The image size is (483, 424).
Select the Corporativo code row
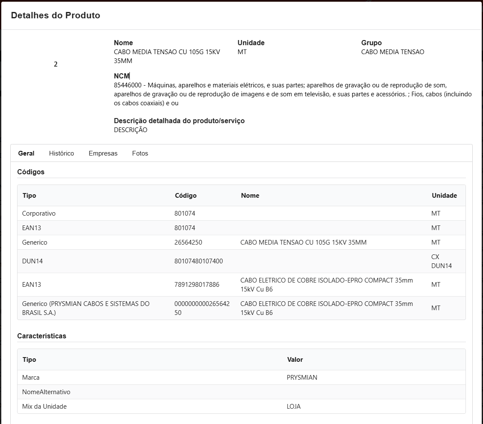pyautogui.click(x=39, y=213)
